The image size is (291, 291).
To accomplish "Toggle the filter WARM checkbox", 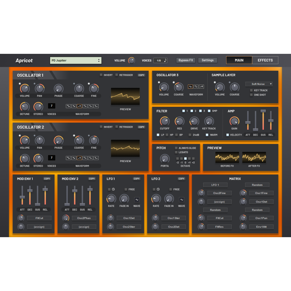I will point(207,135).
